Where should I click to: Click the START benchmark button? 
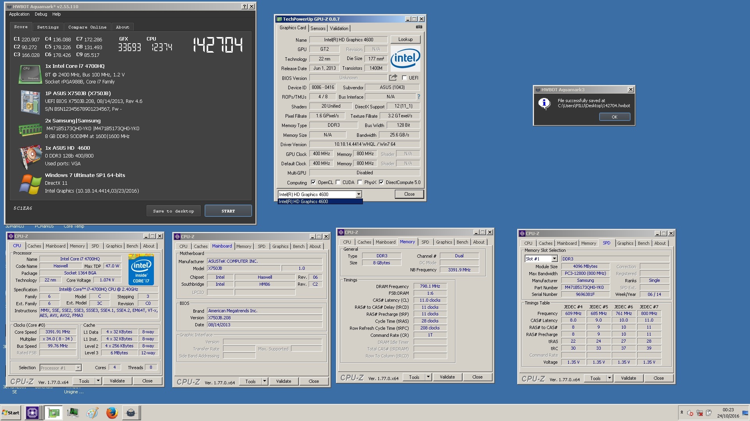click(x=228, y=211)
